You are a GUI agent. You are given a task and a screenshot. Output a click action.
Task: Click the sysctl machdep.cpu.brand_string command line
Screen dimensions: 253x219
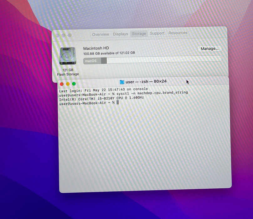[123, 94]
